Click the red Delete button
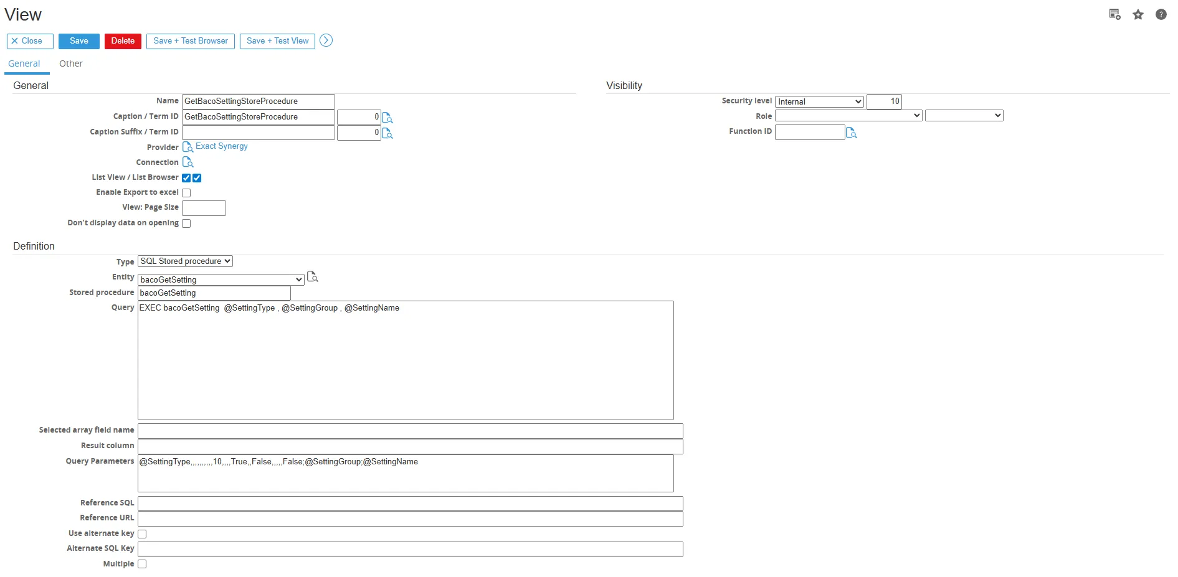Image resolution: width=1178 pixels, height=577 pixels. (x=123, y=41)
